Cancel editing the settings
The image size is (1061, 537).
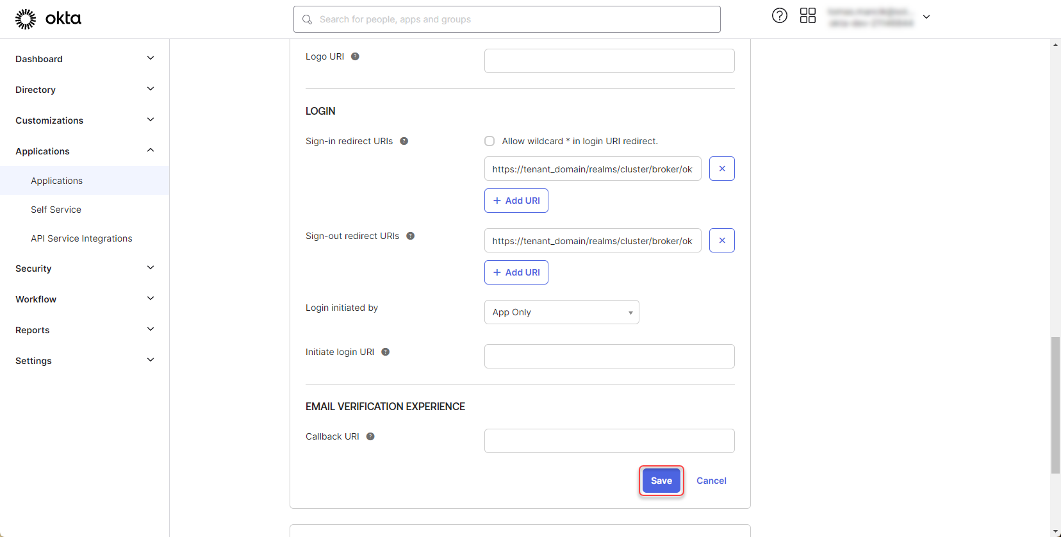coord(711,481)
